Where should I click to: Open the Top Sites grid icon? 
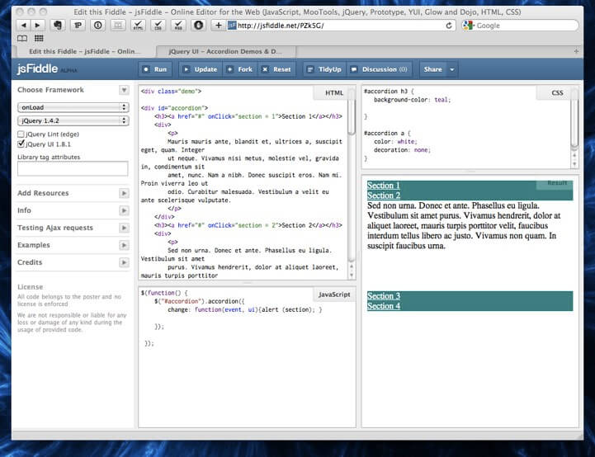click(39, 38)
